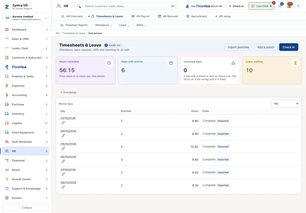Switch to the HR Overview tab
Viewport: 306px width, 213px height.
click(x=72, y=16)
